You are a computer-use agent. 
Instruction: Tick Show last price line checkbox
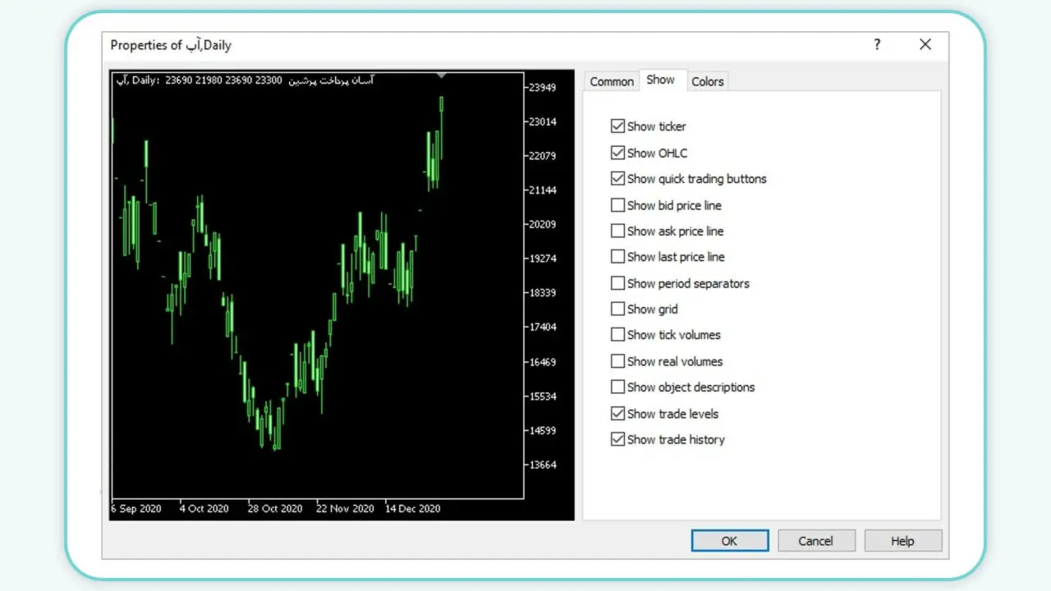[617, 257]
